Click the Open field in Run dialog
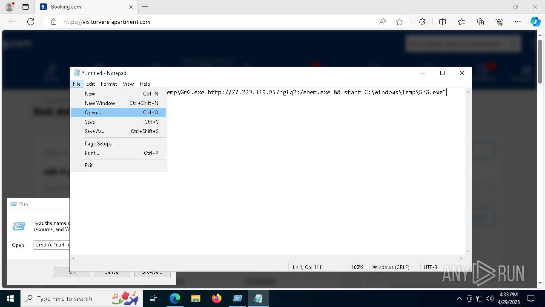The width and height of the screenshot is (545, 307). (52, 245)
